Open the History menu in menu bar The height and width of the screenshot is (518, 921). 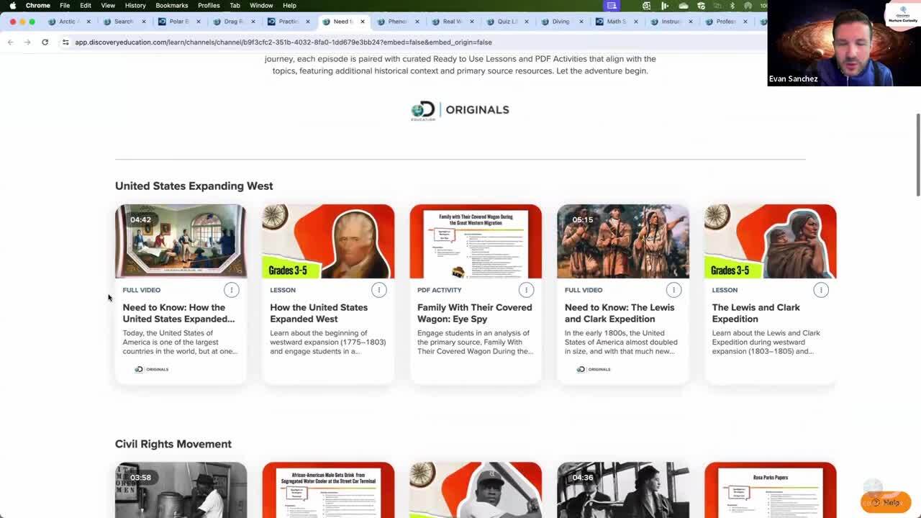[135, 6]
